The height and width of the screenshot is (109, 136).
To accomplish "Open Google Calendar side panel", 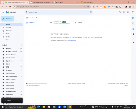I will tap(133, 18).
